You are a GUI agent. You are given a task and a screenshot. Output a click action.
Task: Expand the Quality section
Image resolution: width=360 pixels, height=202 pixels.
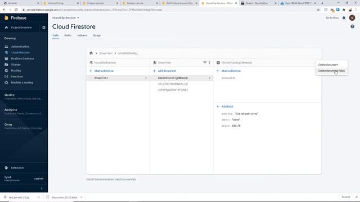24,97
